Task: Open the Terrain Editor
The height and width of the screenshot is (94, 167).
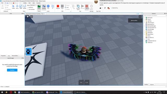Action: tap(39, 7)
